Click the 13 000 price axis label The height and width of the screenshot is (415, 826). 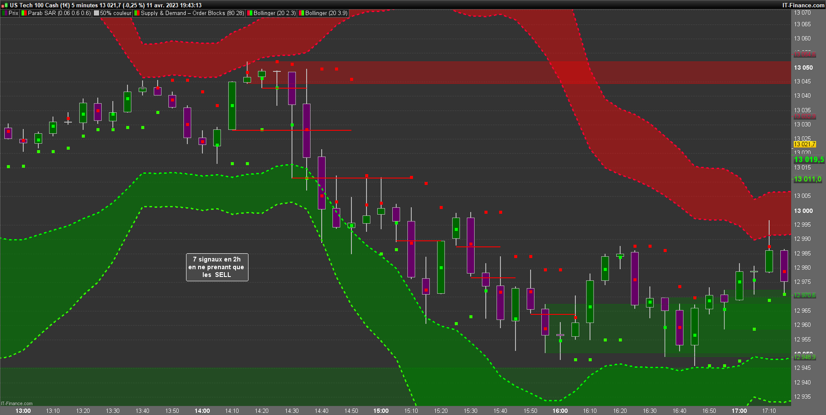[803, 211]
